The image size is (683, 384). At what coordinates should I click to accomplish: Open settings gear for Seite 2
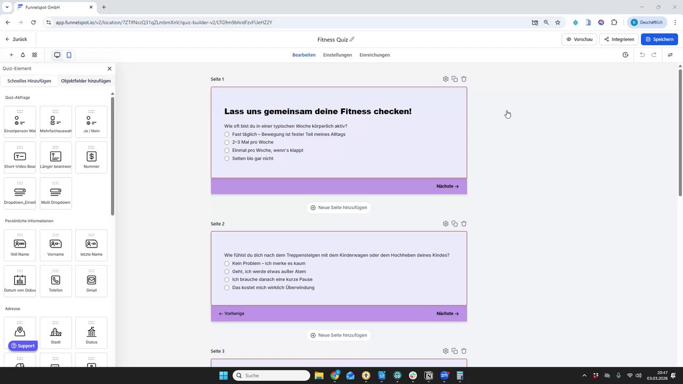(x=446, y=223)
